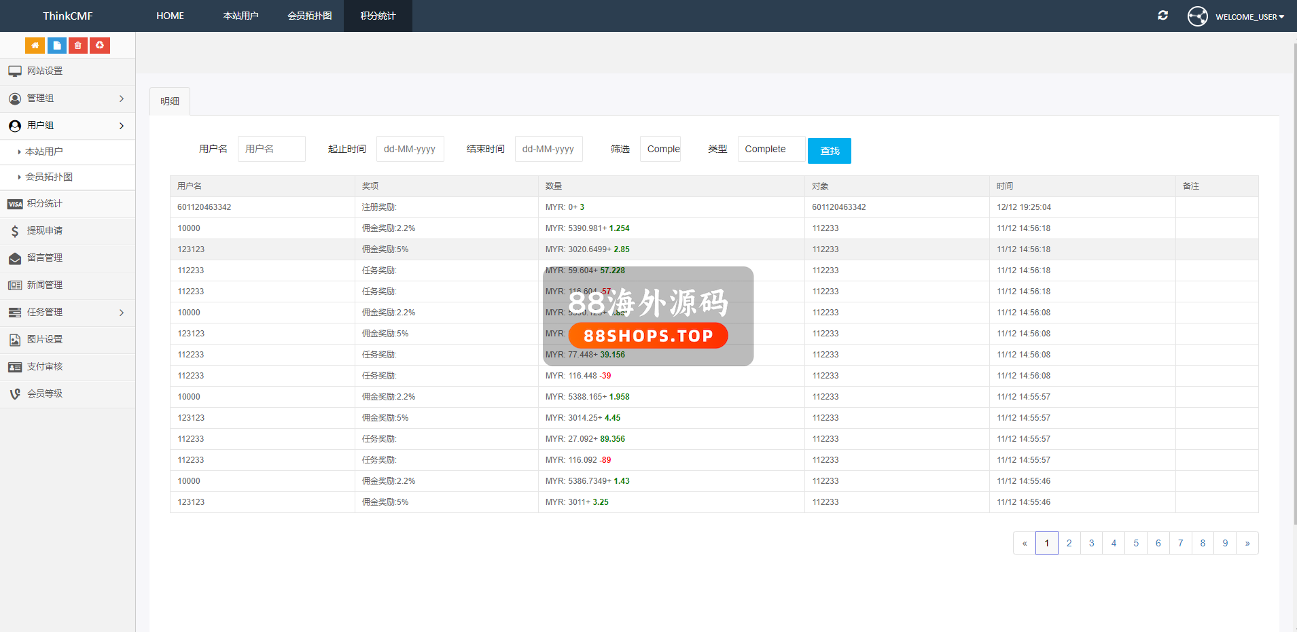Viewport: 1297px width, 632px height.
Task: Open 图片设置 sidebar item
Action: click(45, 340)
